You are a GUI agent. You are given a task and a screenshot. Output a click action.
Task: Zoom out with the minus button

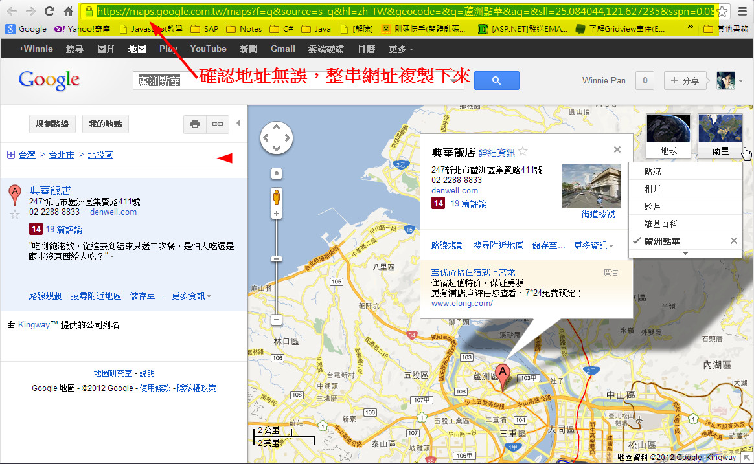point(277,320)
